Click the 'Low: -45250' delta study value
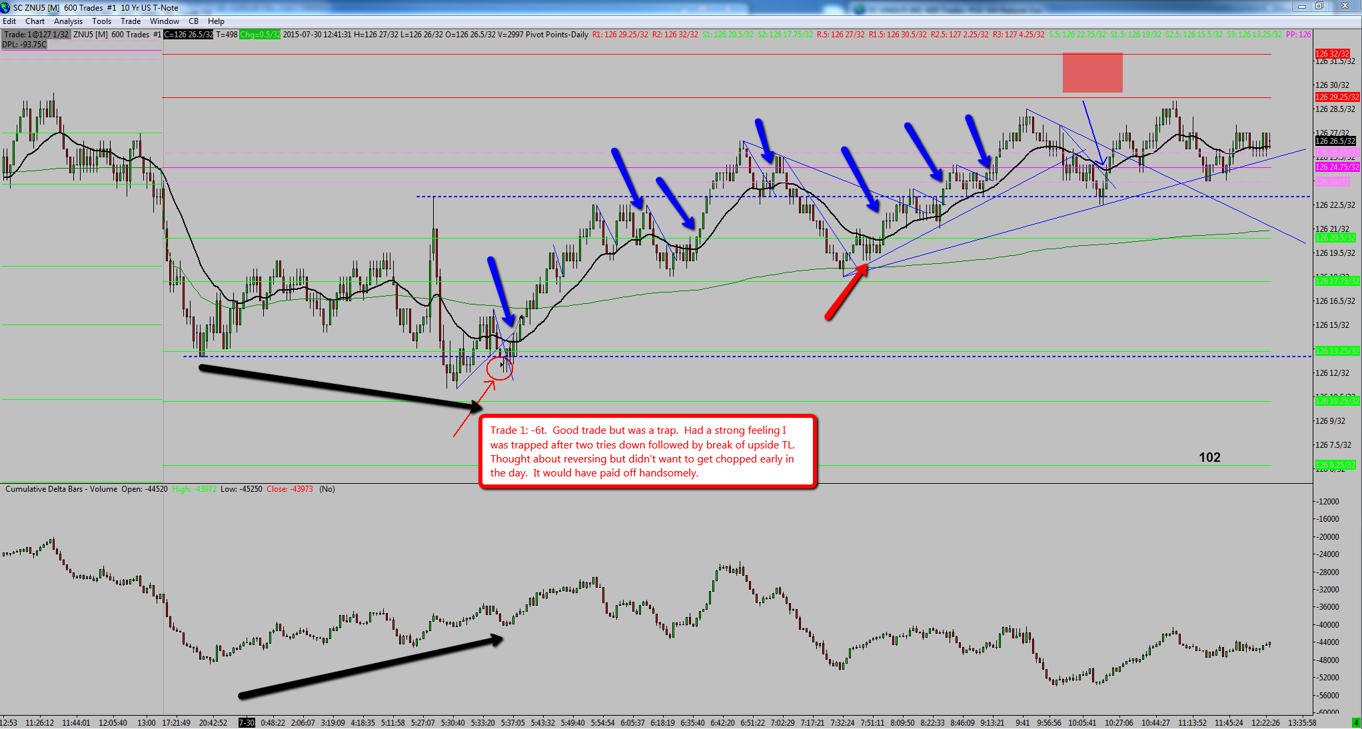 (241, 489)
